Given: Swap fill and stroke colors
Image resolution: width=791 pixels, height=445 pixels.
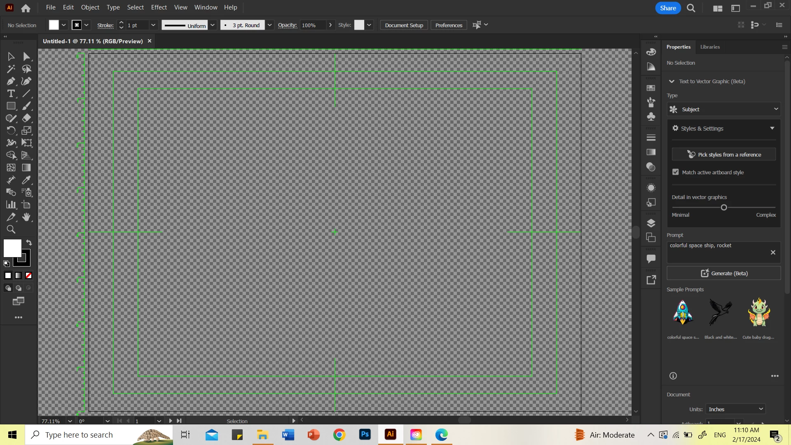Looking at the screenshot, I should coord(29,243).
